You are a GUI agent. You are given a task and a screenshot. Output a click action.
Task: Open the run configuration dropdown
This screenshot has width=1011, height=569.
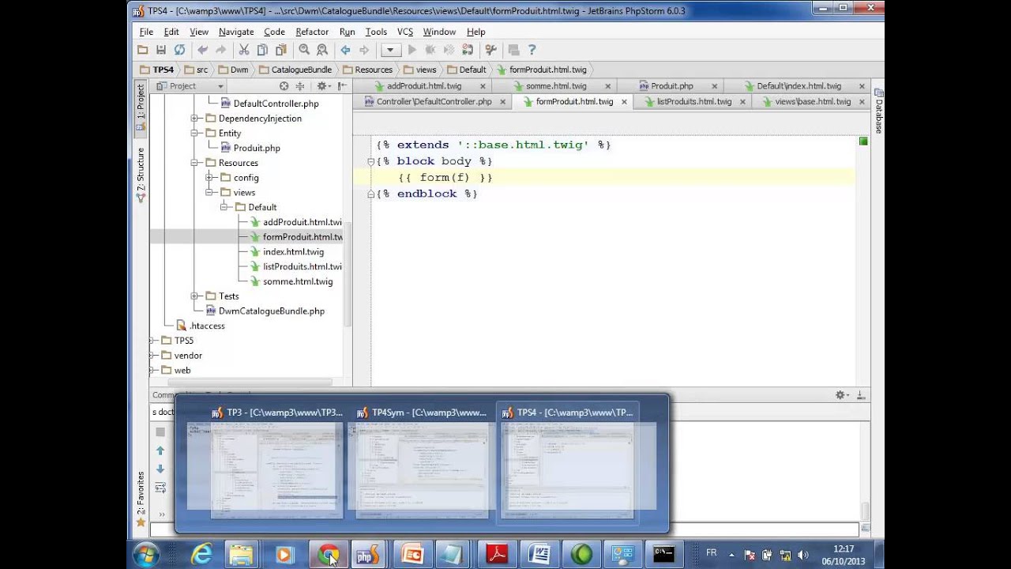(x=390, y=50)
